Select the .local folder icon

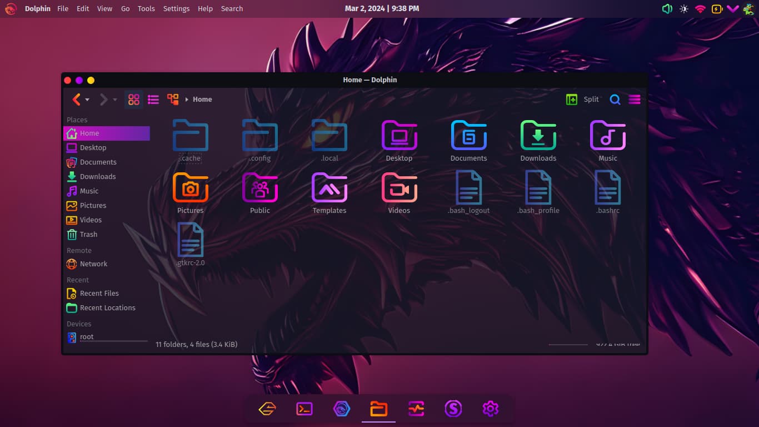pyautogui.click(x=329, y=135)
